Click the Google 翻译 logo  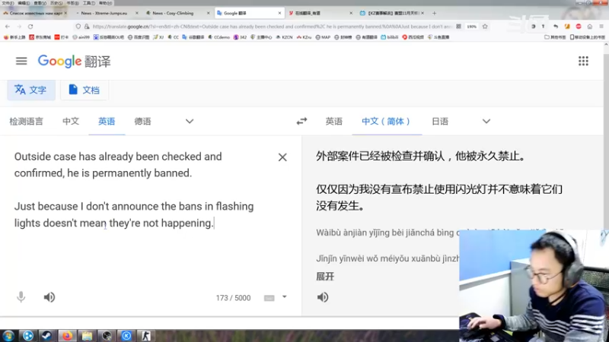pos(74,62)
